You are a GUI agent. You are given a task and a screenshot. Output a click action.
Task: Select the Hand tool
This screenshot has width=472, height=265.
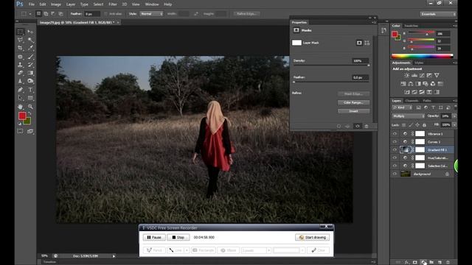click(20, 107)
